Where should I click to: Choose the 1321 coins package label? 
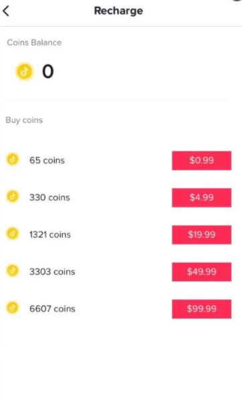[x=50, y=234]
